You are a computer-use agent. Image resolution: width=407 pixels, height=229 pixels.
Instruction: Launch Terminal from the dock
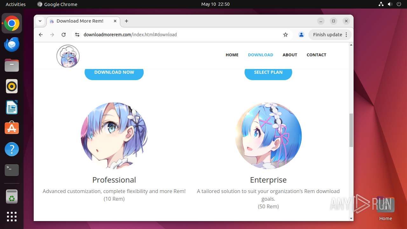(x=12, y=170)
